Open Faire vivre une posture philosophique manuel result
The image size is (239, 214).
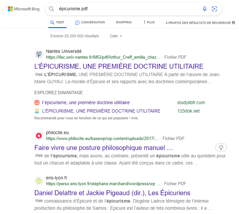104,148
